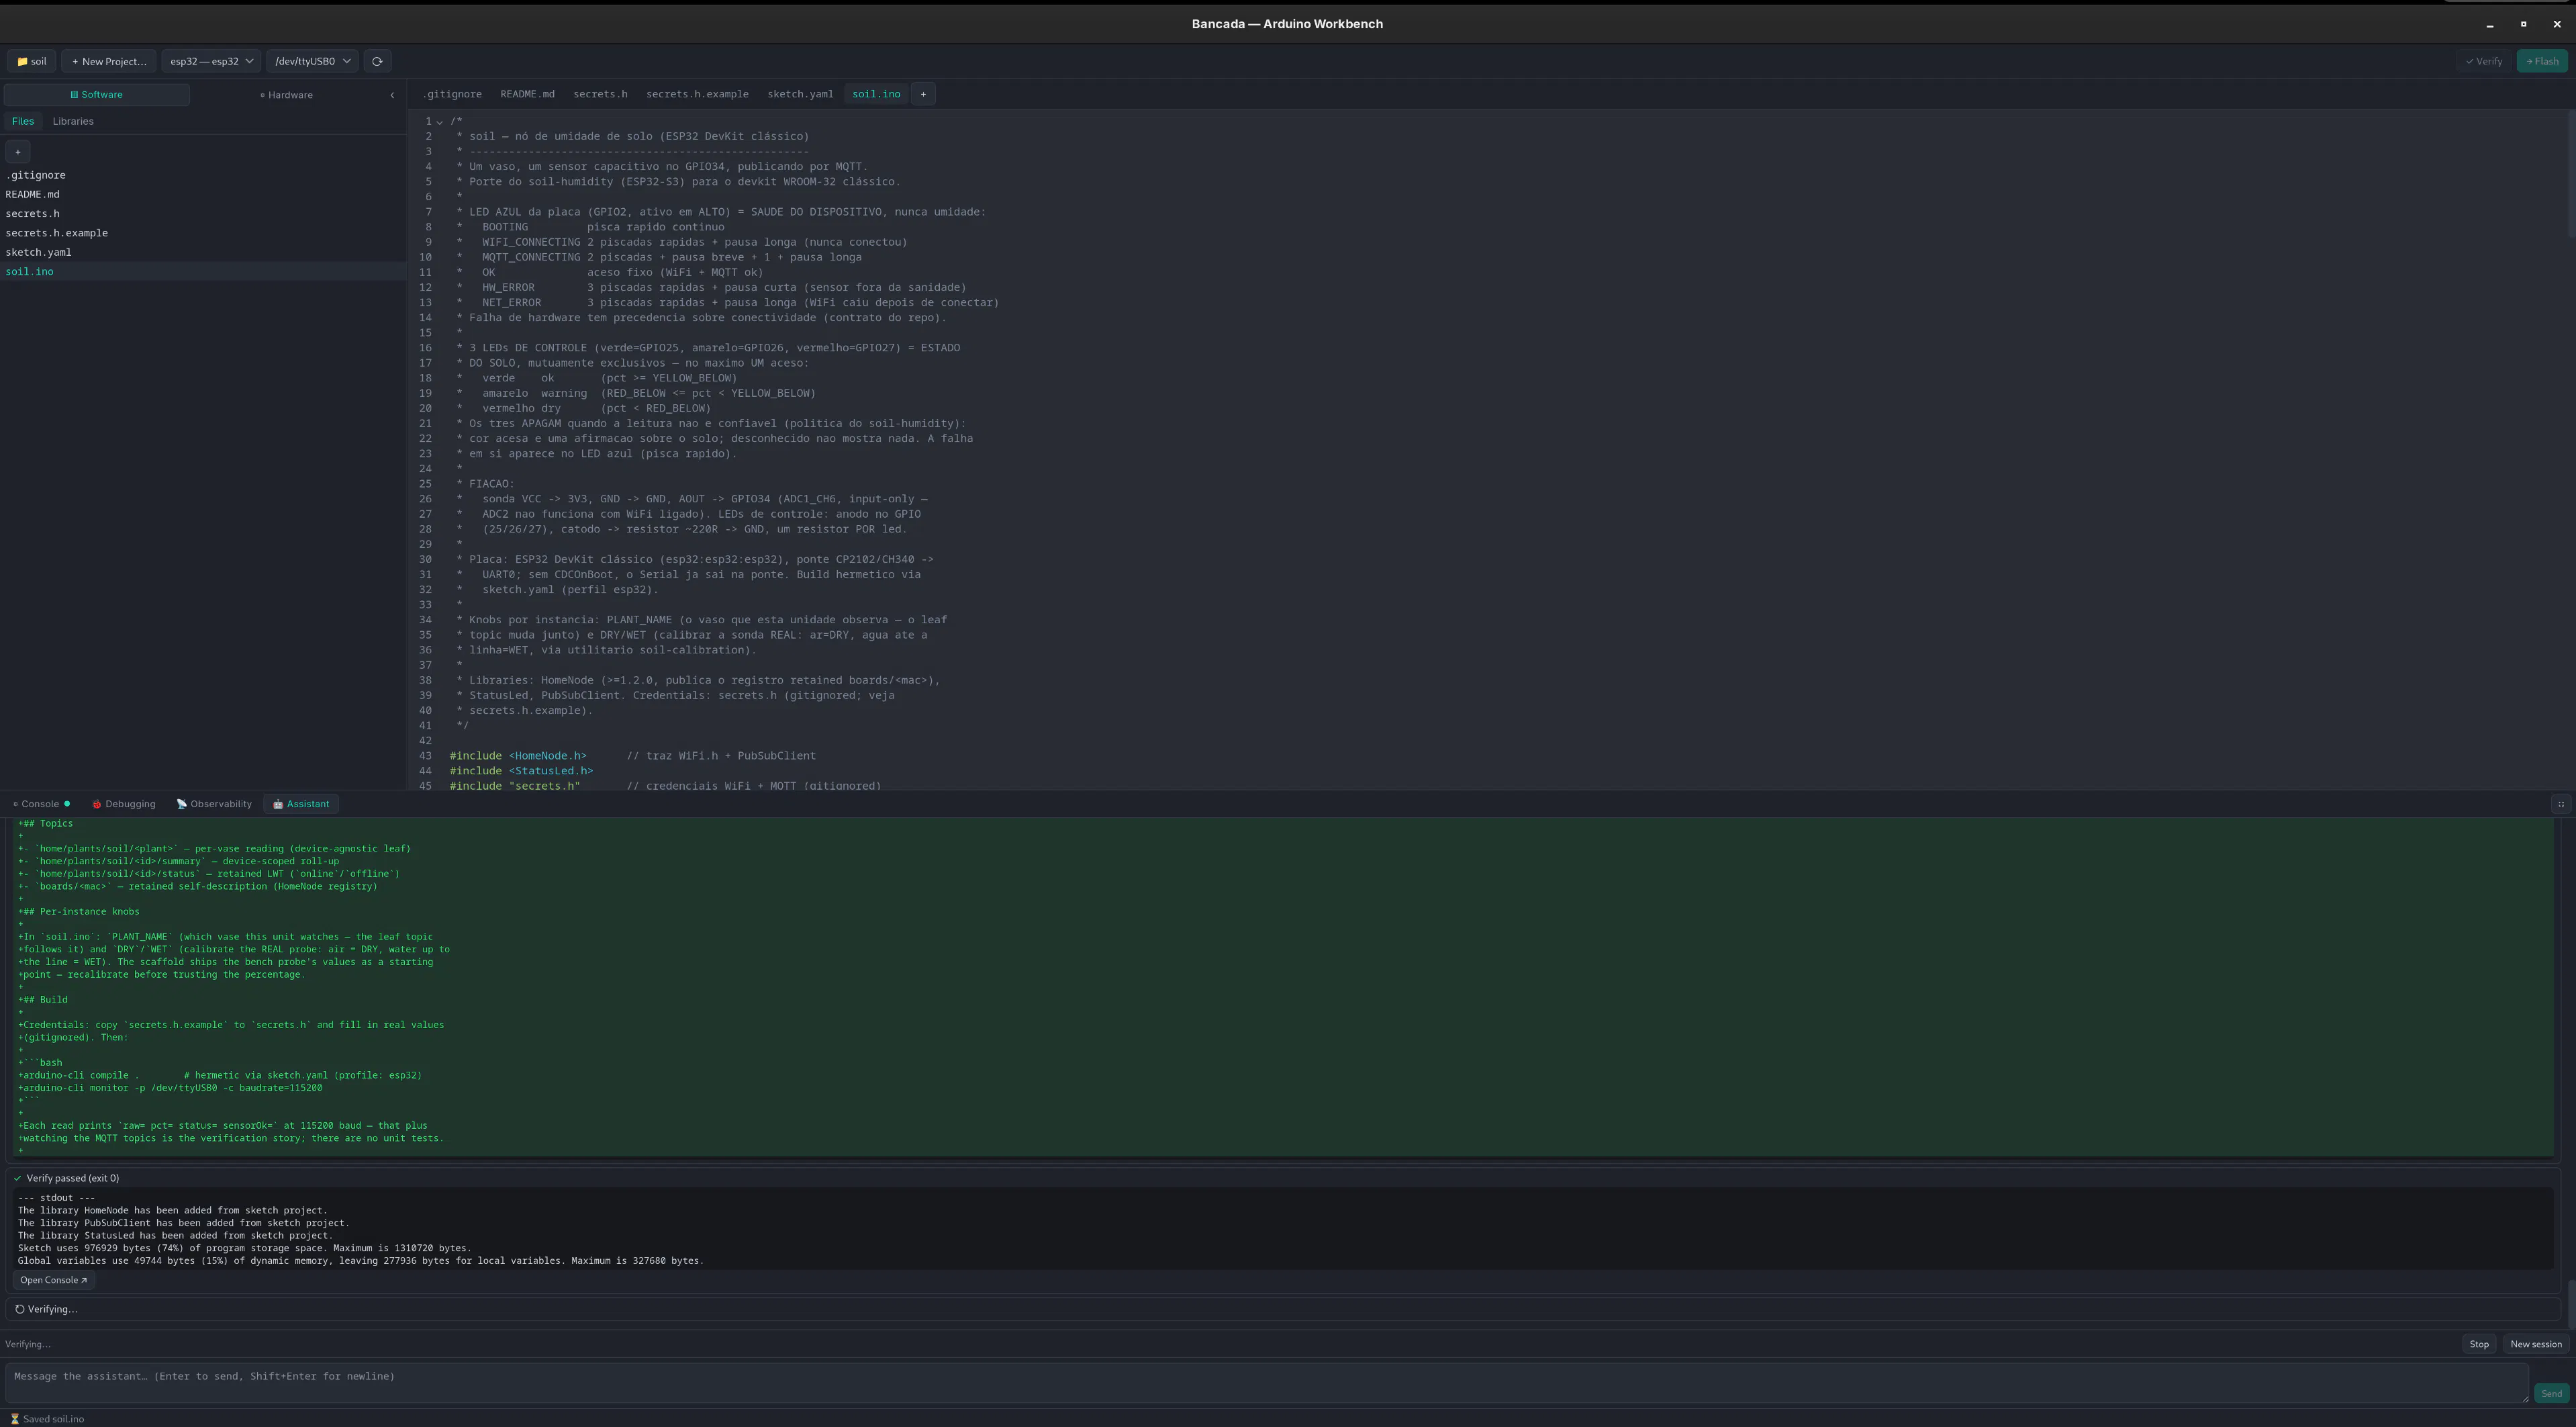Open secrets.h in the file list
The image size is (2576, 1427).
click(203, 213)
